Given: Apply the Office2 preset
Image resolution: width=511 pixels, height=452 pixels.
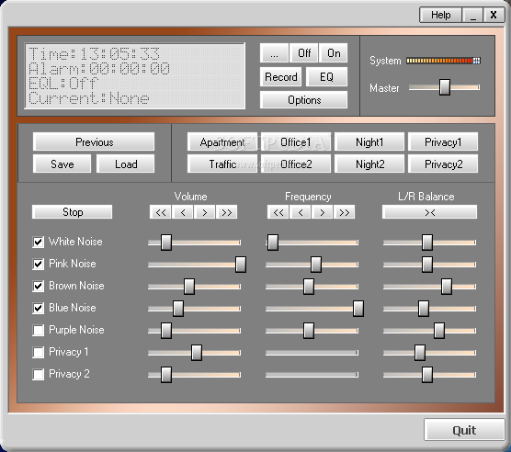Looking at the screenshot, I should pyautogui.click(x=296, y=164).
